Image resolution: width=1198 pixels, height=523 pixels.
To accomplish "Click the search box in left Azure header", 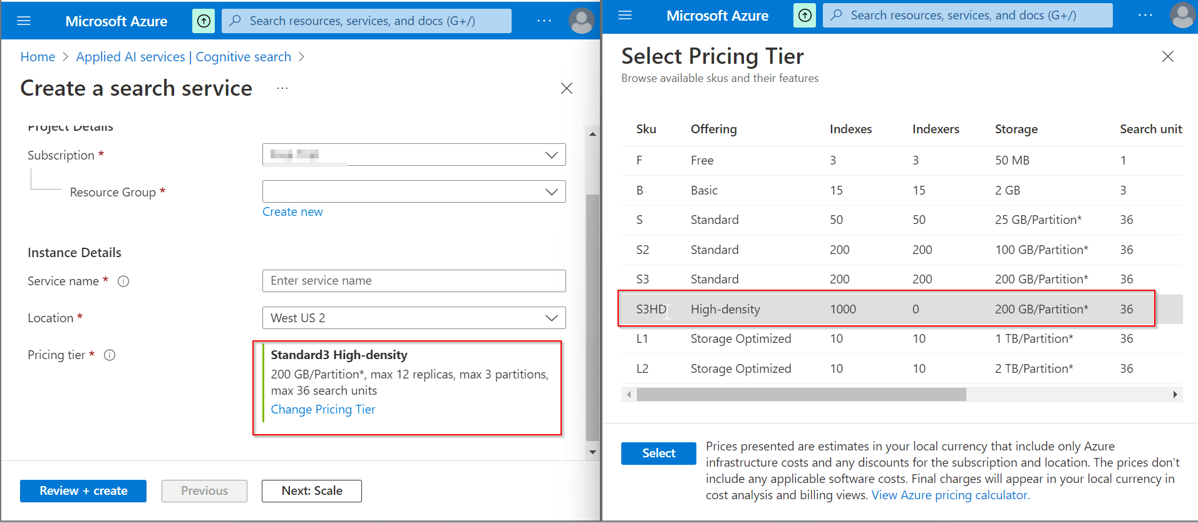I will point(366,21).
